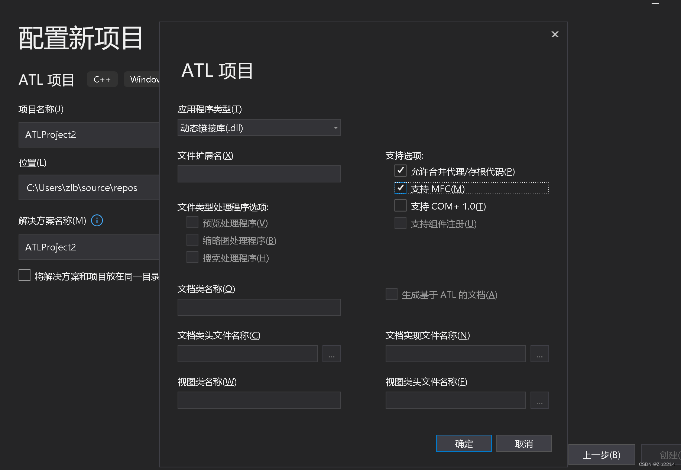
Task: Click the 支持选项 label
Action: click(x=404, y=155)
